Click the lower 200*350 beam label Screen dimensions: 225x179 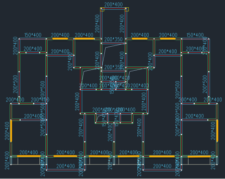pos(113,67)
